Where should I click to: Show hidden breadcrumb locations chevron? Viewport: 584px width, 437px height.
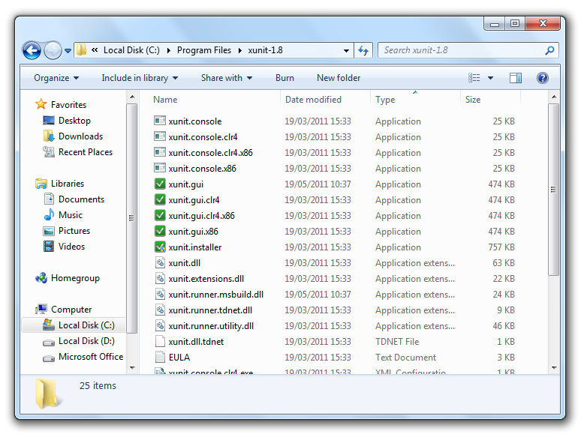coord(95,49)
